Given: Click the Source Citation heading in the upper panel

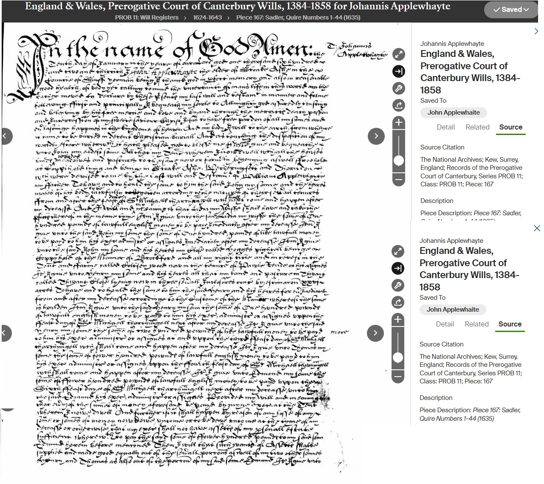Looking at the screenshot, I should pyautogui.click(x=442, y=147).
